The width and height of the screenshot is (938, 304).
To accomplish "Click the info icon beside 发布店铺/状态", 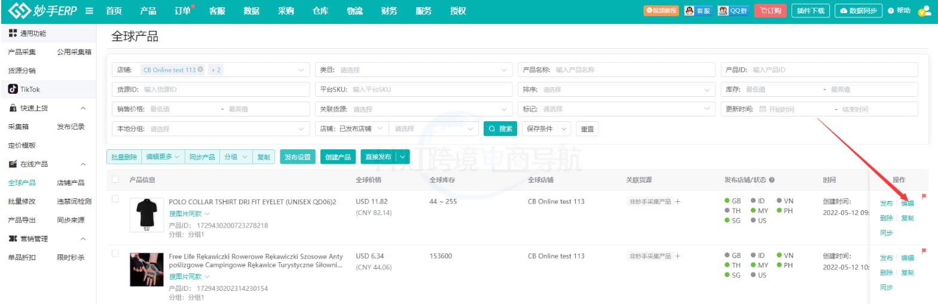I will tap(772, 180).
